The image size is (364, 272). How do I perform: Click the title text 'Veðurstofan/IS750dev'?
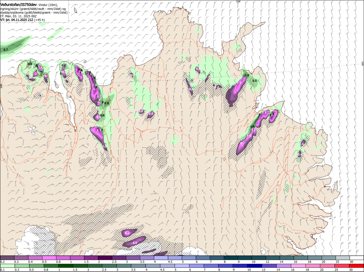pos(18,5)
